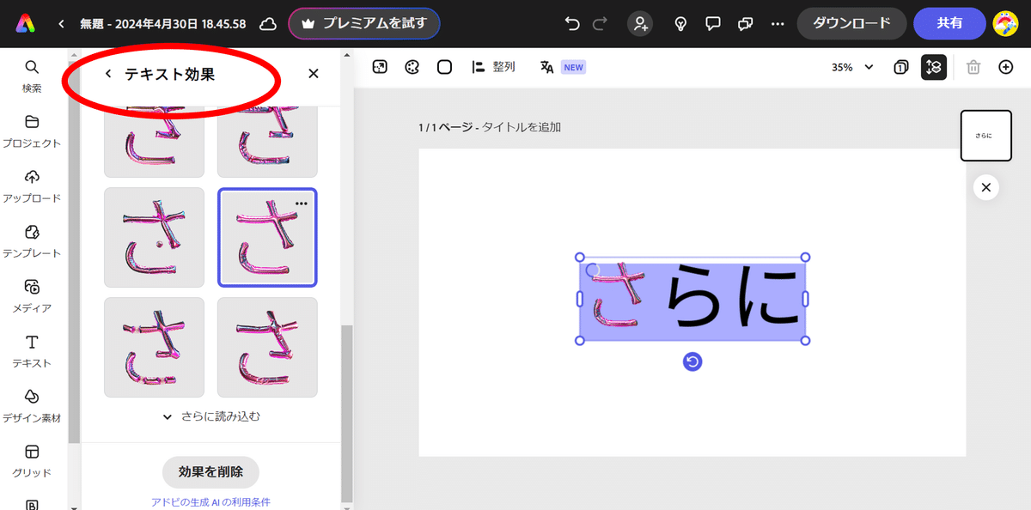Open アドビの生成 AI の利用条件 link
This screenshot has height=510, width=1031.
[210, 501]
